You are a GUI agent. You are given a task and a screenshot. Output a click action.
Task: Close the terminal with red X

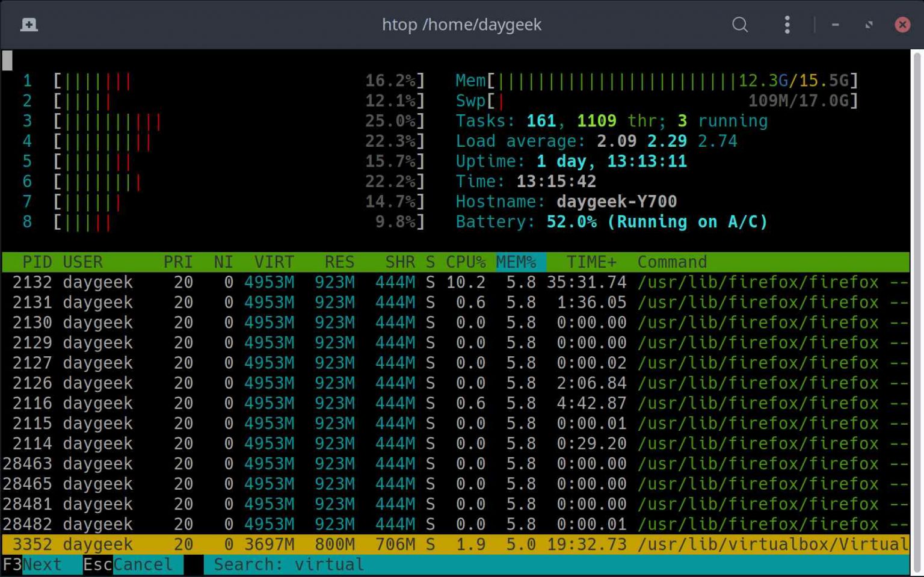pyautogui.click(x=902, y=25)
